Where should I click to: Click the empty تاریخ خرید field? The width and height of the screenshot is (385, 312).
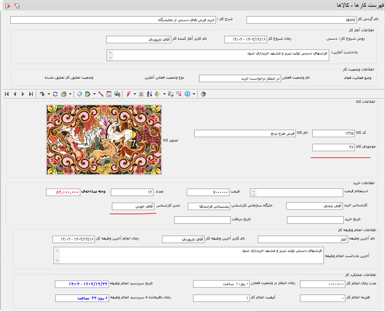pos(315,220)
